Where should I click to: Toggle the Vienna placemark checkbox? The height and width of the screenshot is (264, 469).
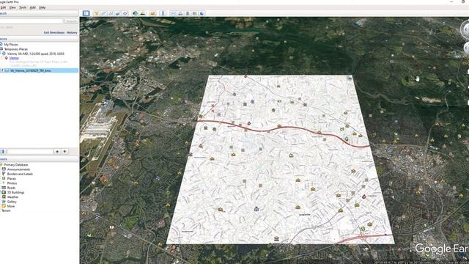[x=2, y=58]
